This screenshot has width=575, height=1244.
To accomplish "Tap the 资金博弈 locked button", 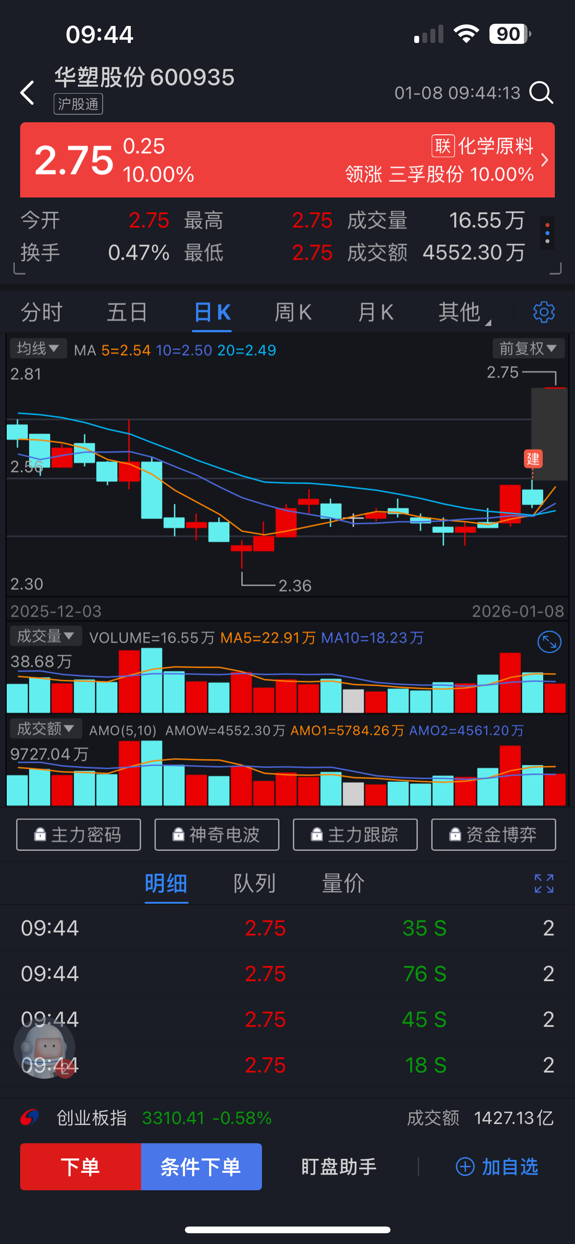I will point(493,834).
